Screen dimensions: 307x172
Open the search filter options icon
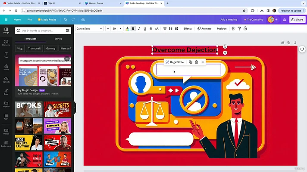(68, 31)
